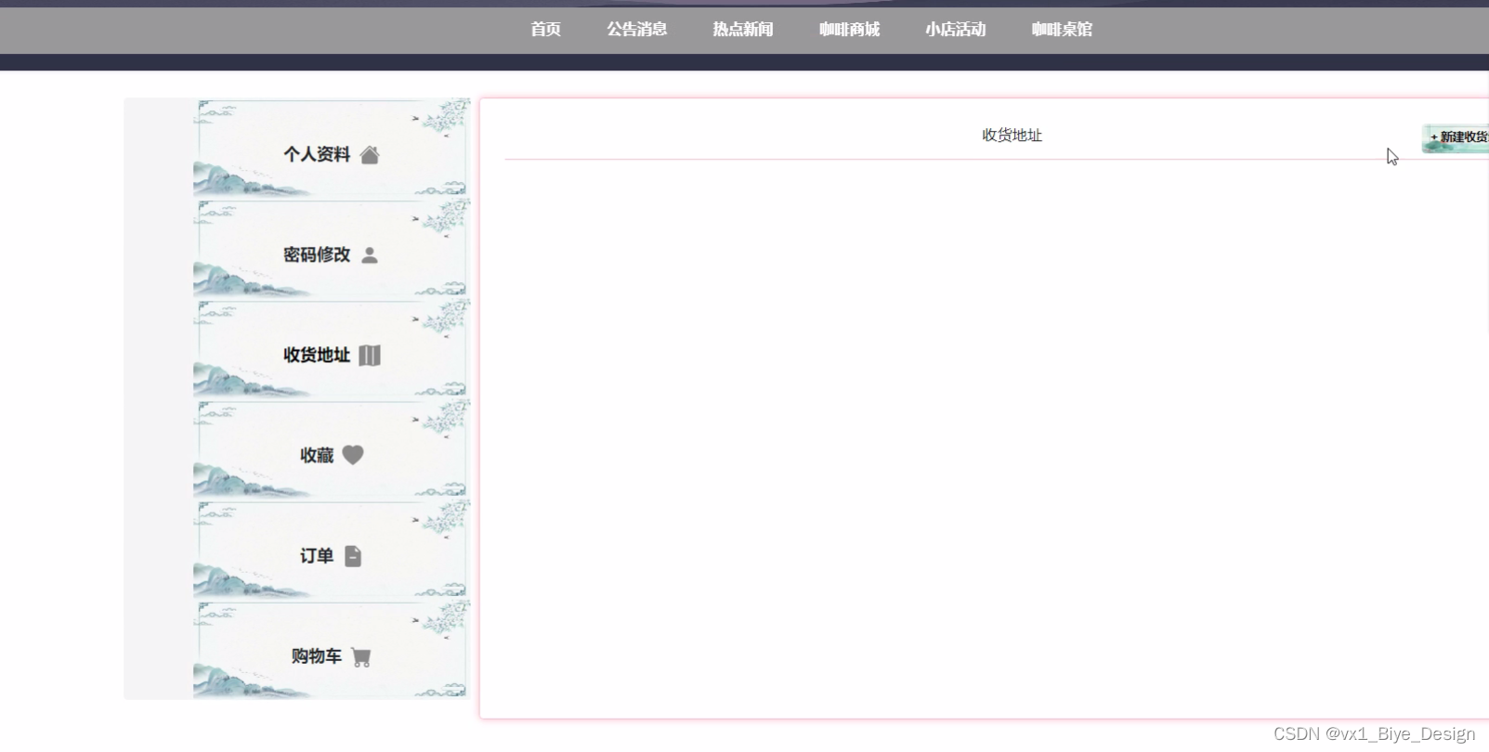The image size is (1489, 752).
Task: Select 小店活动 in the navigation bar
Action: [955, 30]
